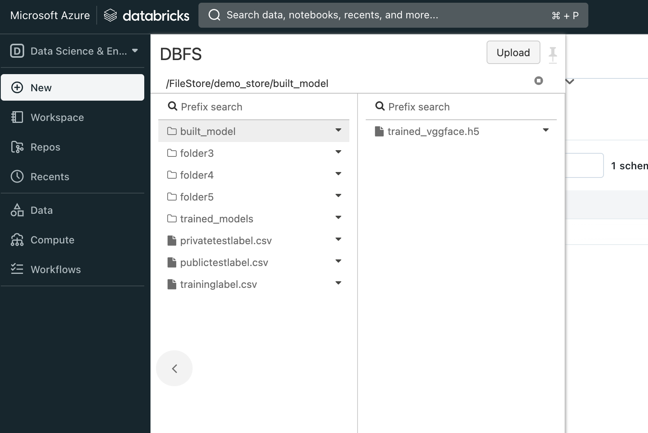Click the left column Prefix search magnifier
This screenshot has height=433, width=648.
172,106
